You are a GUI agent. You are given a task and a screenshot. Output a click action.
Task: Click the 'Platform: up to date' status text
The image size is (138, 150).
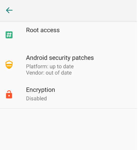(x=50, y=66)
